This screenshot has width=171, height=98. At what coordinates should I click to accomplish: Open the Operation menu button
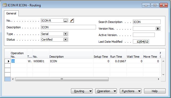[x=106, y=91]
